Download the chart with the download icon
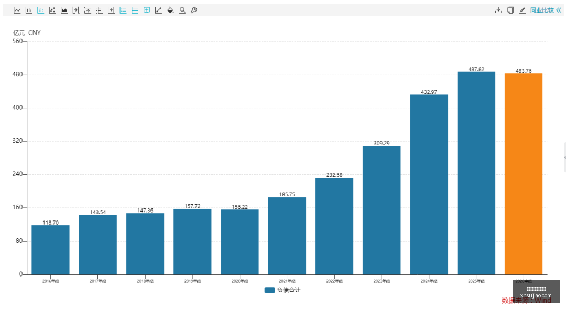566x309 pixels. 498,10
